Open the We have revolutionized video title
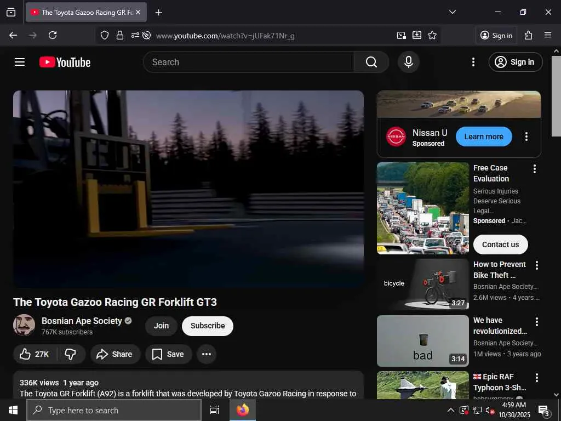Viewport: 561px width, 421px height. coord(500,326)
